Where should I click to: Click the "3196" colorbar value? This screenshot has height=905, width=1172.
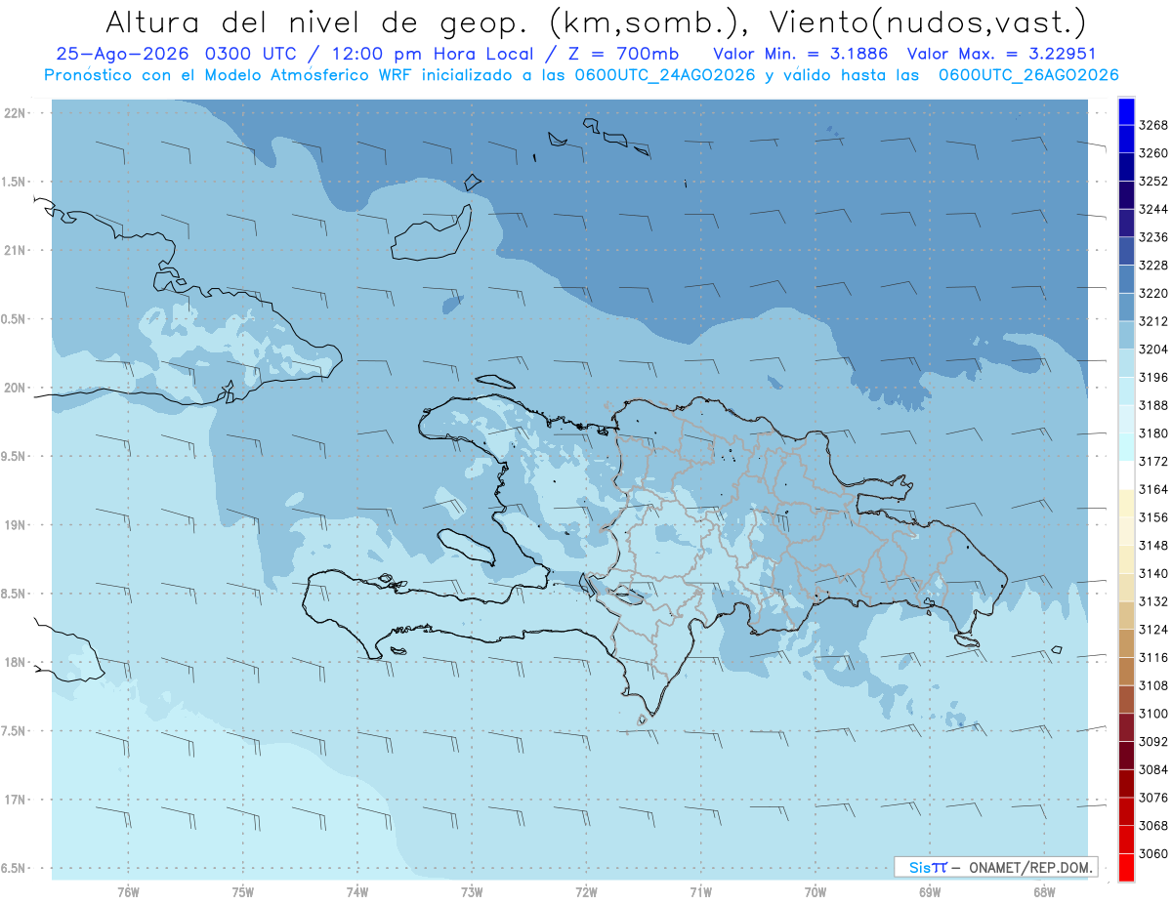(x=1153, y=378)
